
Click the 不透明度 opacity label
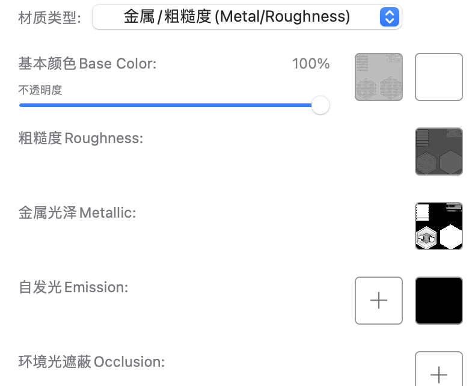[40, 90]
